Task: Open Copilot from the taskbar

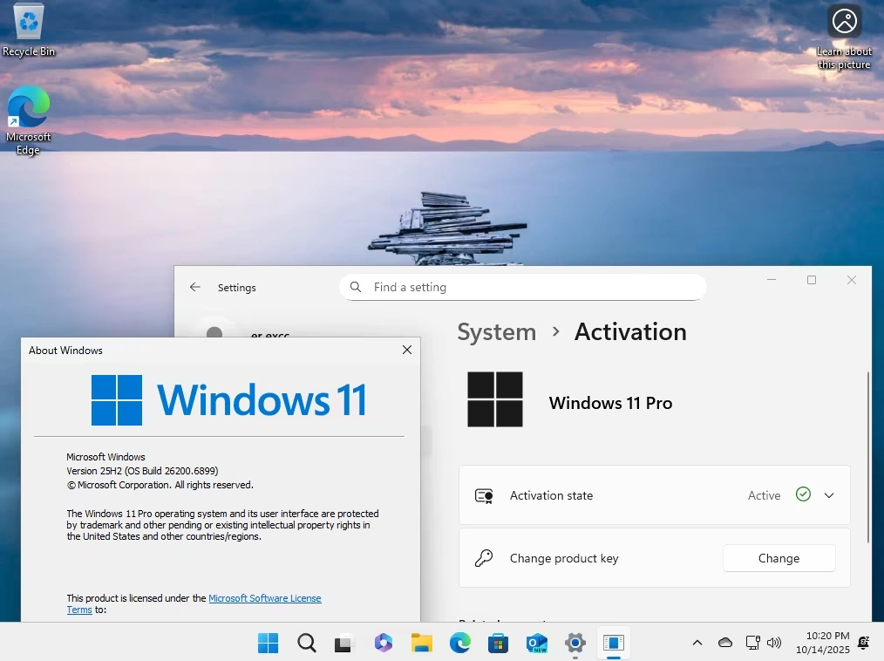Action: pos(383,643)
